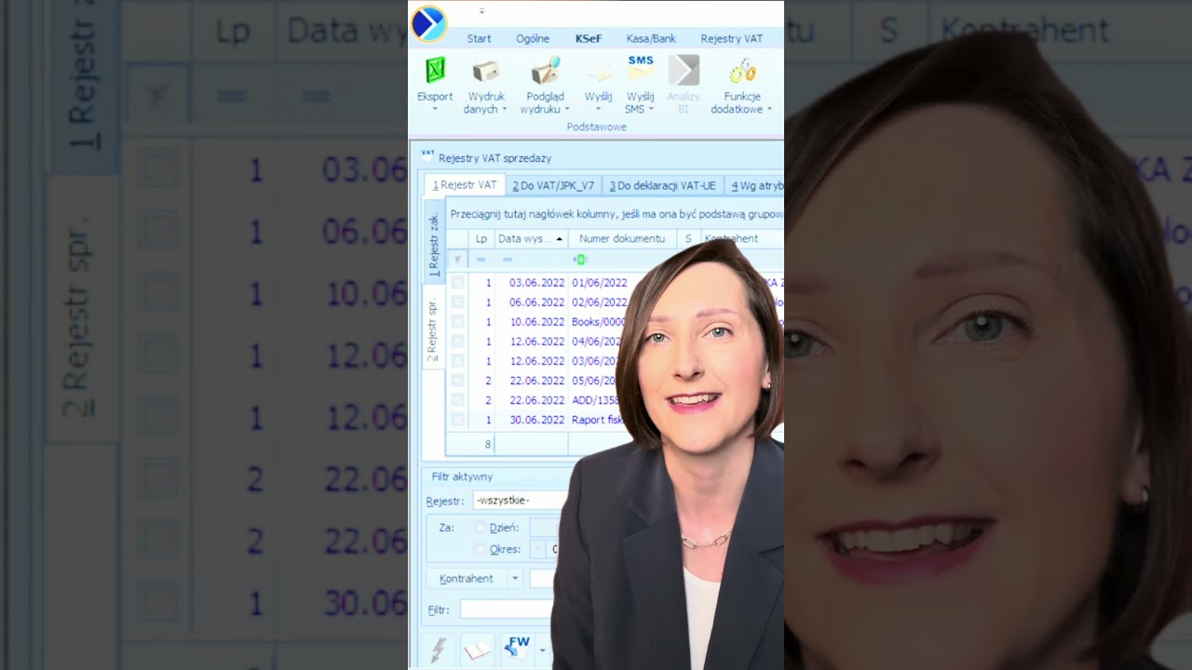Click the FW icon button
Screen dimensions: 1192x670
click(518, 648)
